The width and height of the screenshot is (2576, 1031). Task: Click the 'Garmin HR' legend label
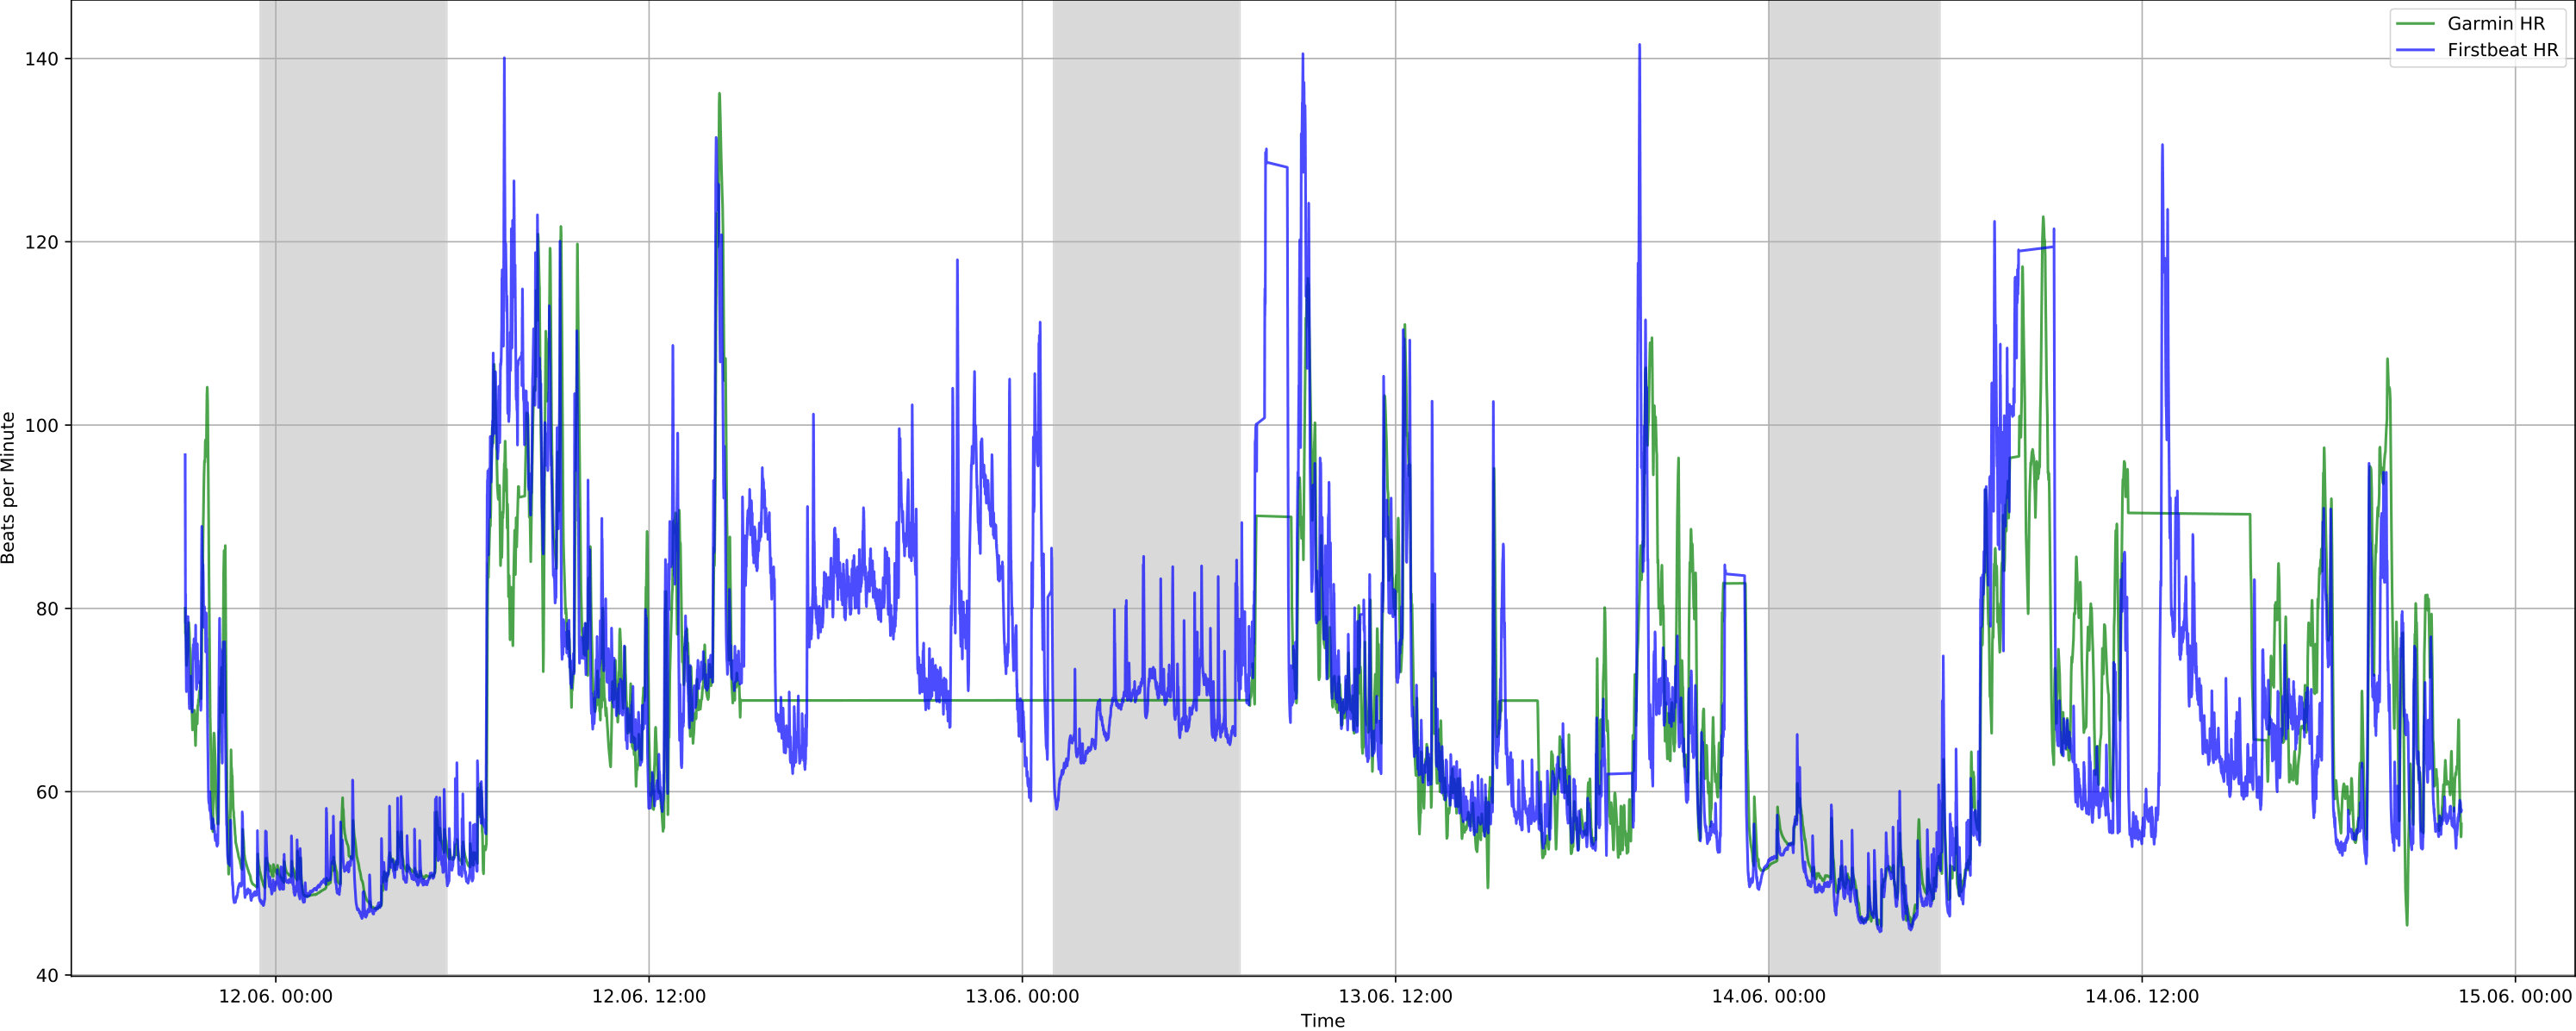click(x=2496, y=24)
